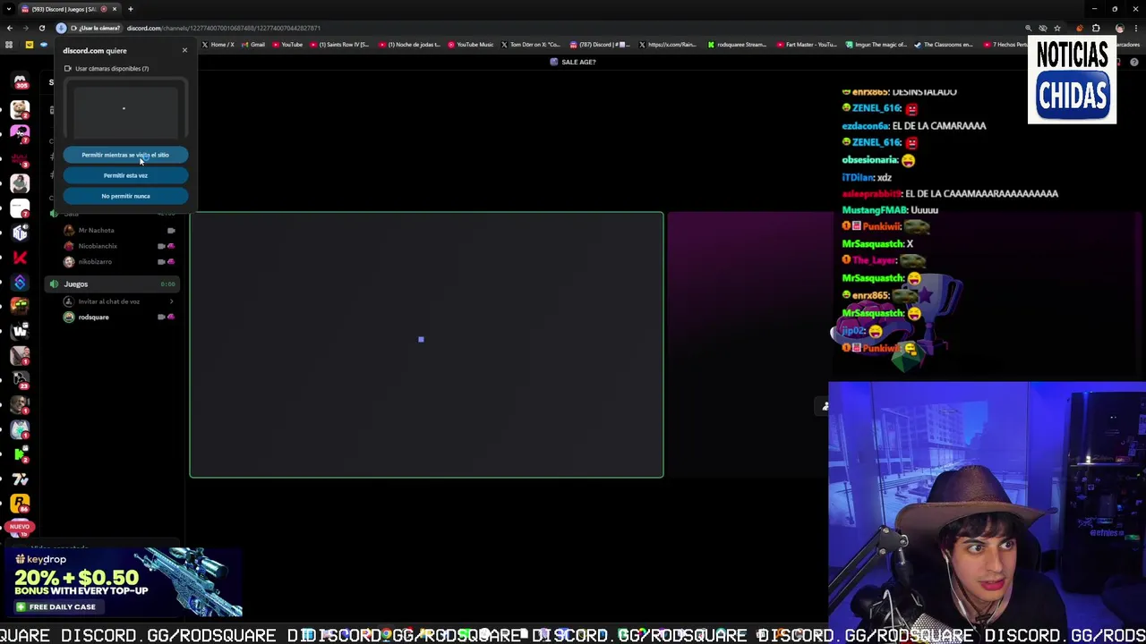
Task: Open the Home / X bookmark
Action: 218,45
